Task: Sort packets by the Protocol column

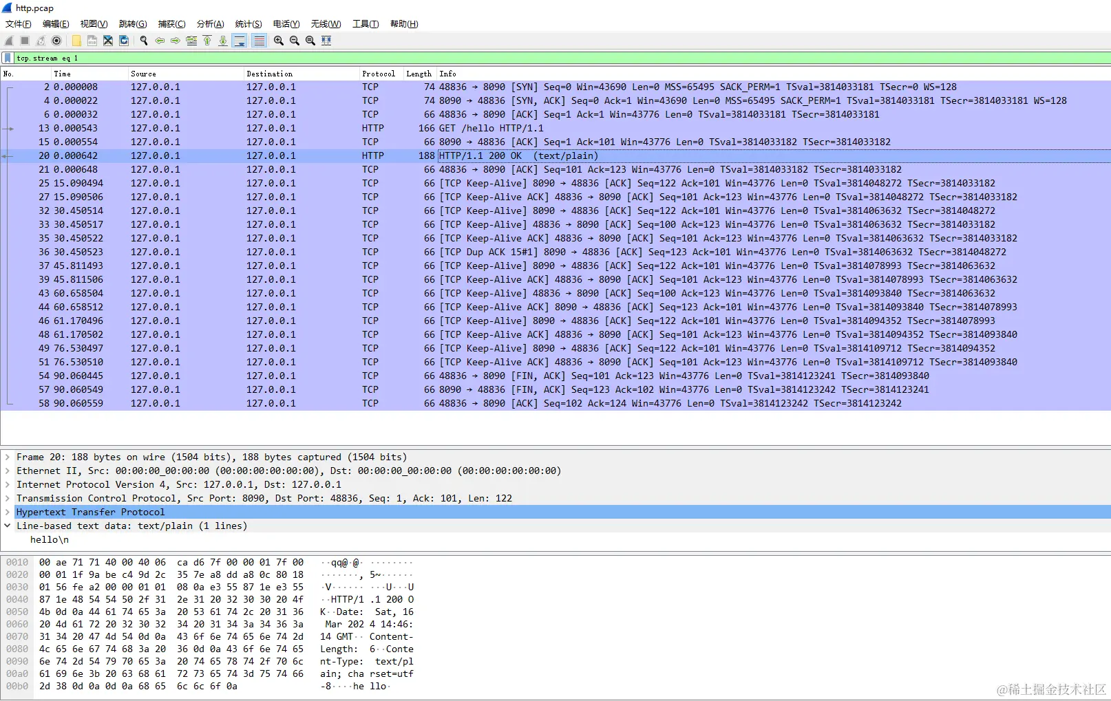Action: point(381,74)
